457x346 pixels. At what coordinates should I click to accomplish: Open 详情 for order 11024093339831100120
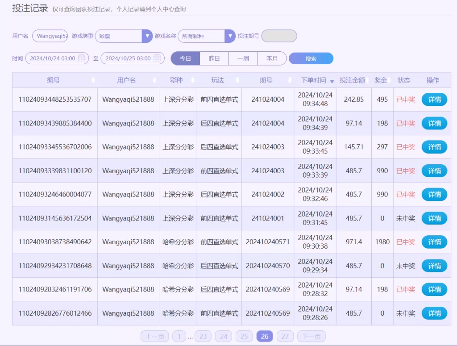coord(434,171)
